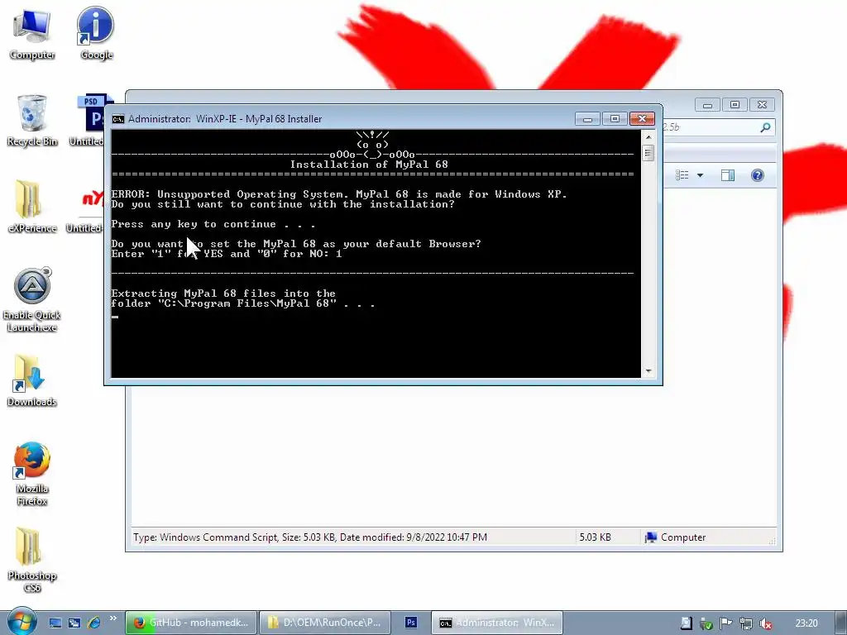Launch Mozilla Firefox from the desktop

[32, 474]
